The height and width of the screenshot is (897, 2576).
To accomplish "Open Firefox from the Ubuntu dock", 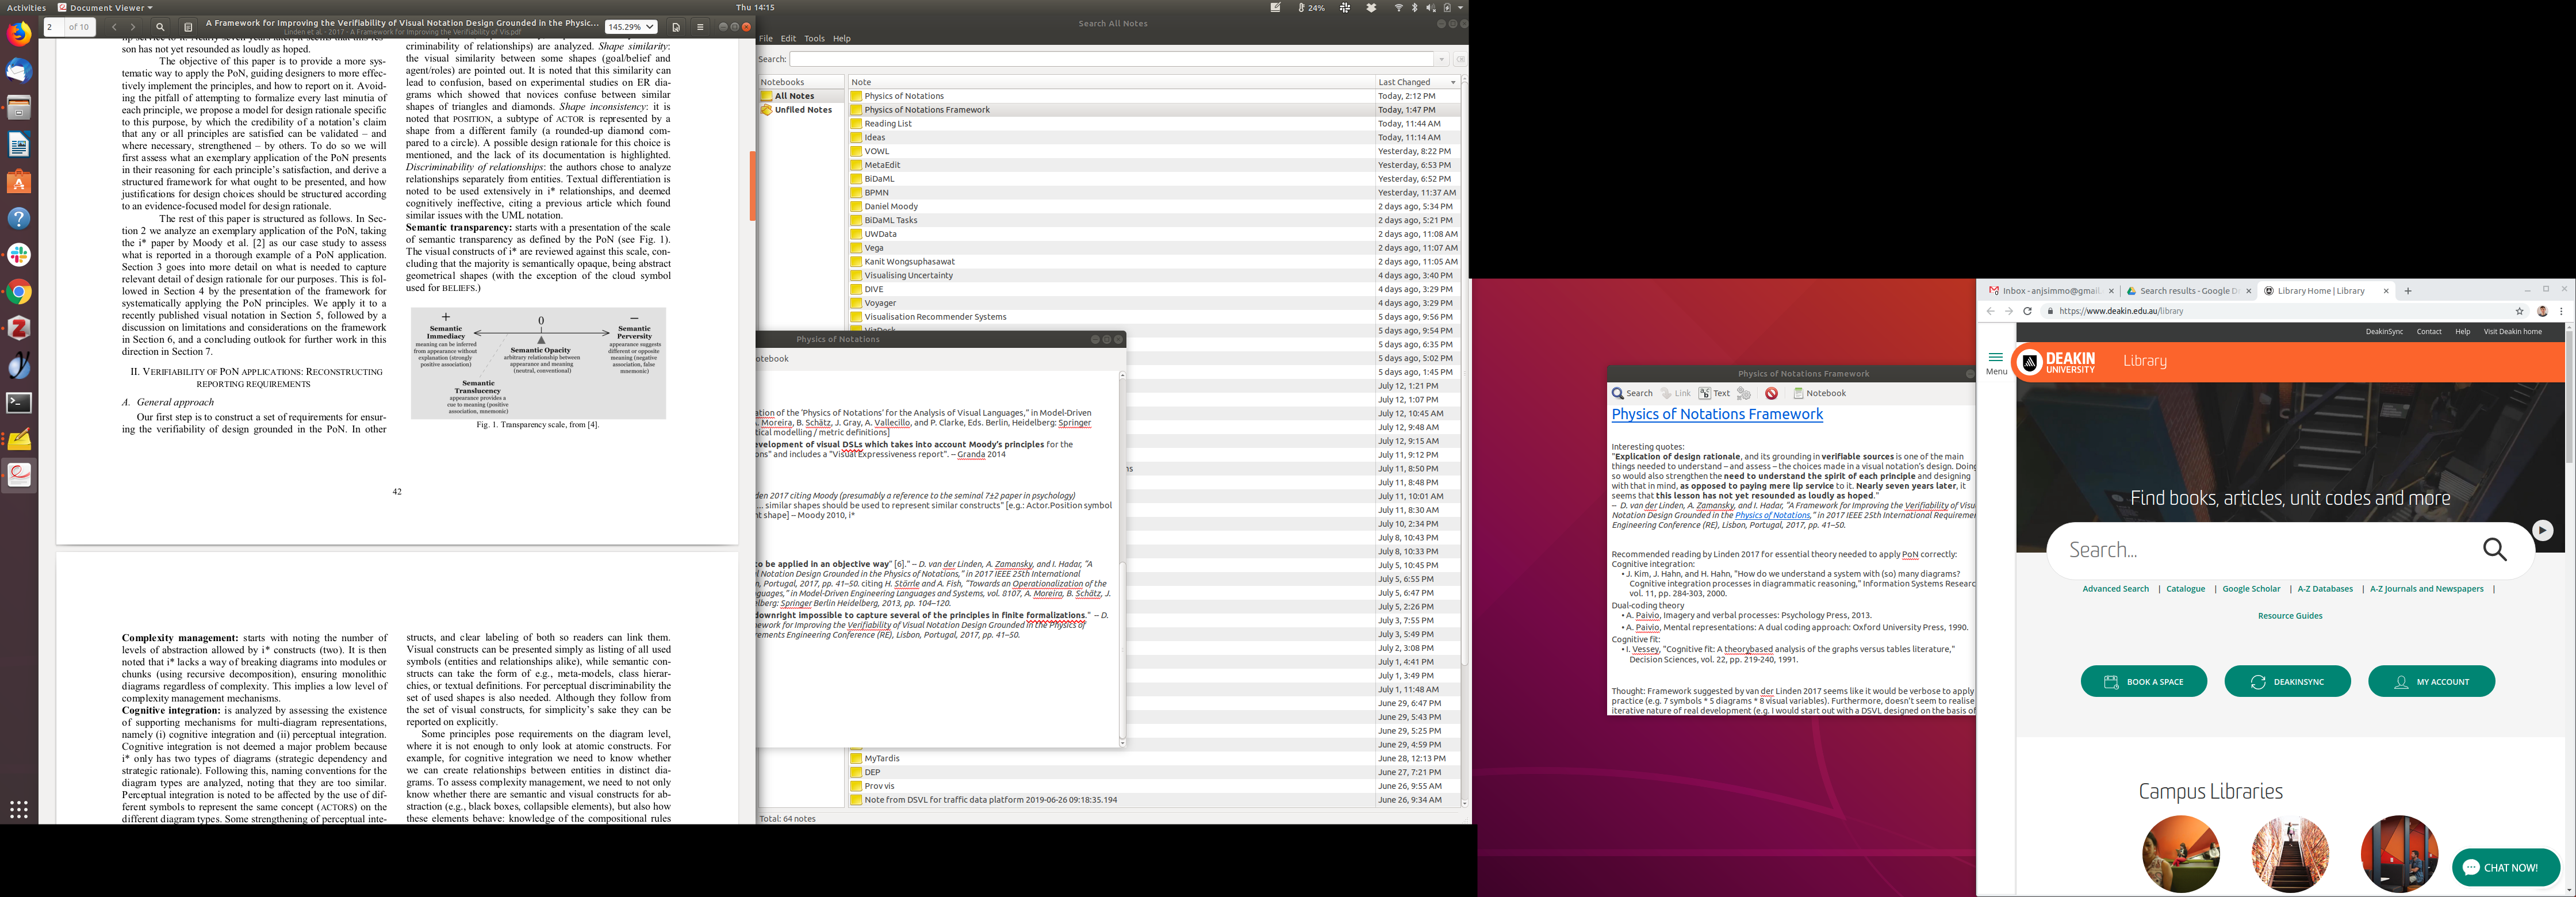I will point(19,34).
